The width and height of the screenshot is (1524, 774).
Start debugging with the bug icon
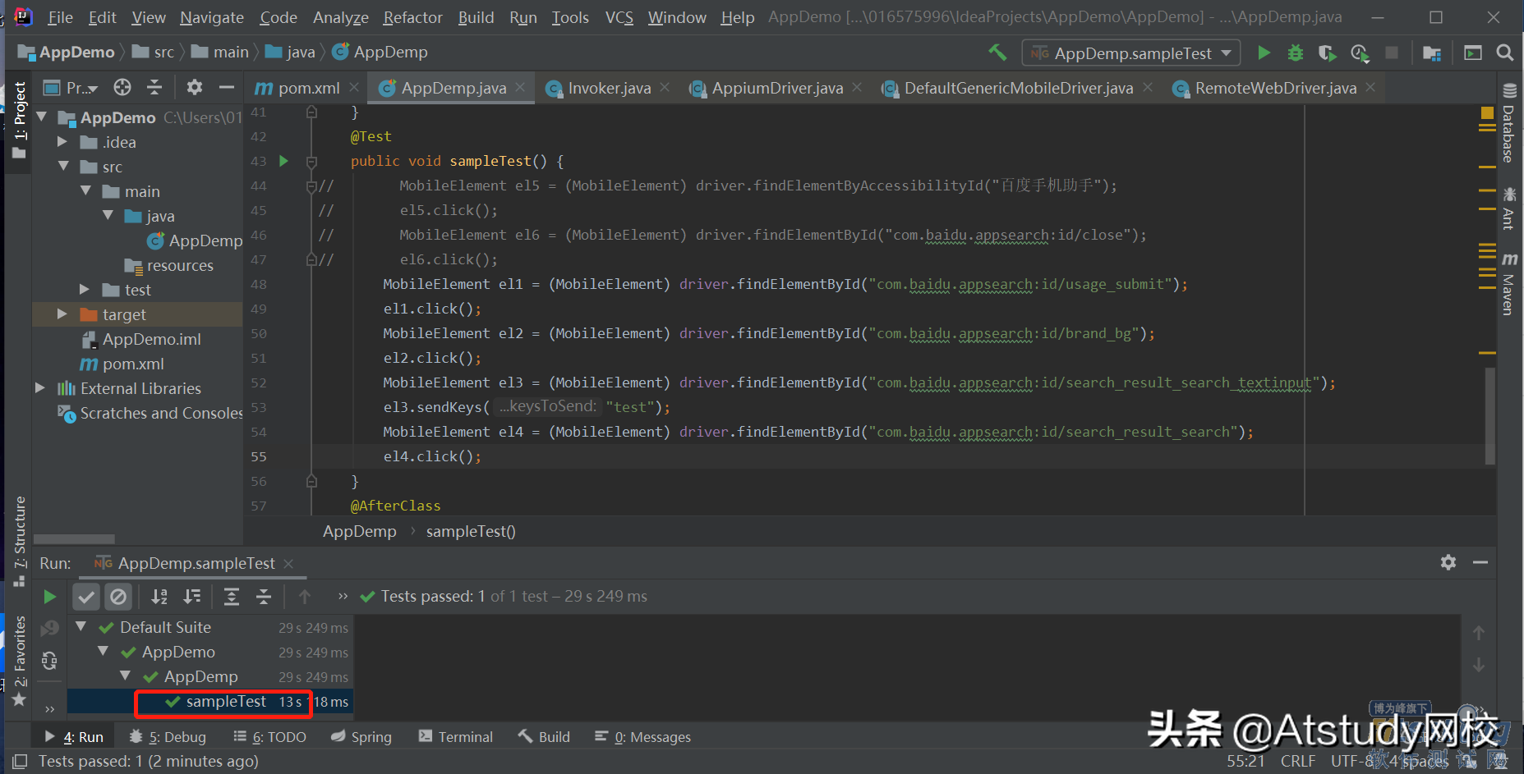1296,53
